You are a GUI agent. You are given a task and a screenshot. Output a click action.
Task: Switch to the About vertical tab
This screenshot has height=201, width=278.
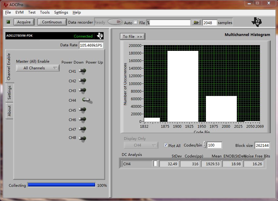point(9,111)
